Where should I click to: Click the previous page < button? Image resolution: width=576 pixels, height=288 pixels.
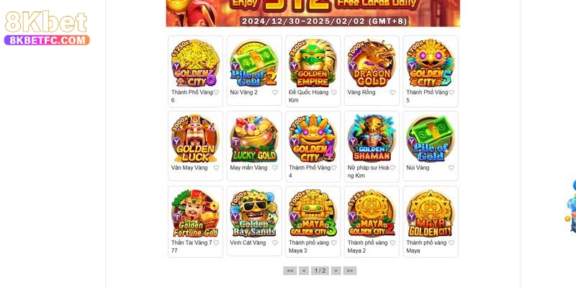304,271
